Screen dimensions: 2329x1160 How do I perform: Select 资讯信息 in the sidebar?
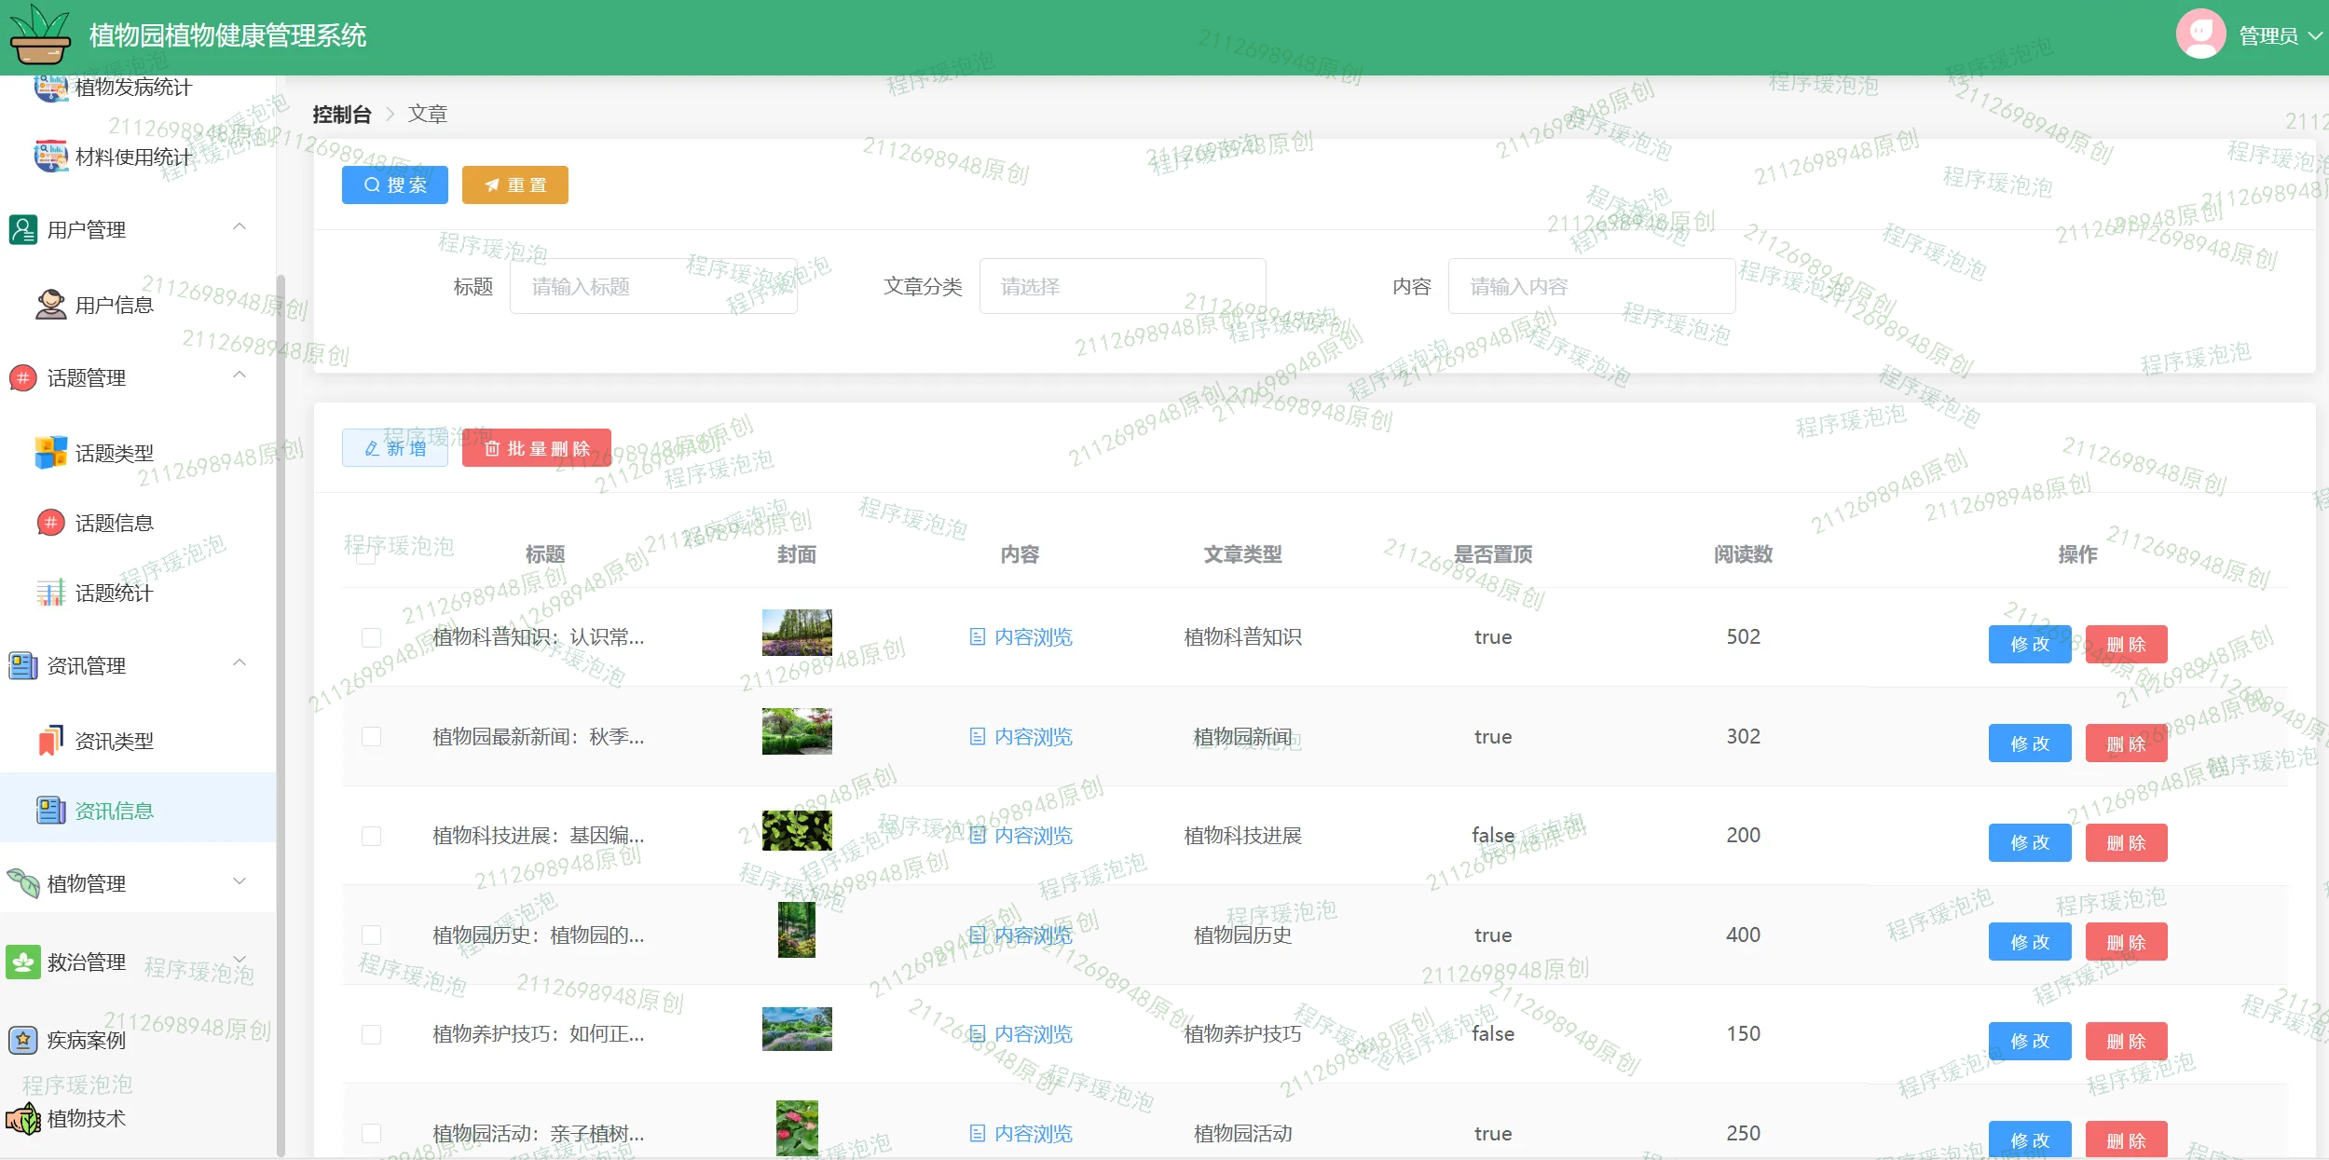pos(114,811)
